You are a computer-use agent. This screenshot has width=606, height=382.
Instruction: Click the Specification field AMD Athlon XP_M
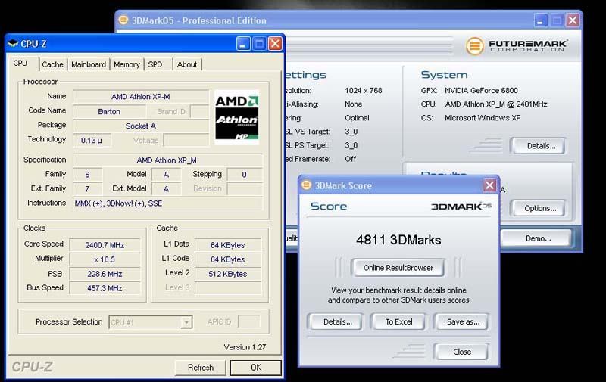(x=167, y=160)
